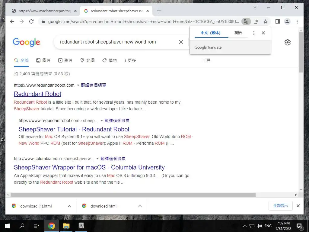Viewport: 309px width, 232px height.
Task: View site information lock icon
Action: pos(43,21)
